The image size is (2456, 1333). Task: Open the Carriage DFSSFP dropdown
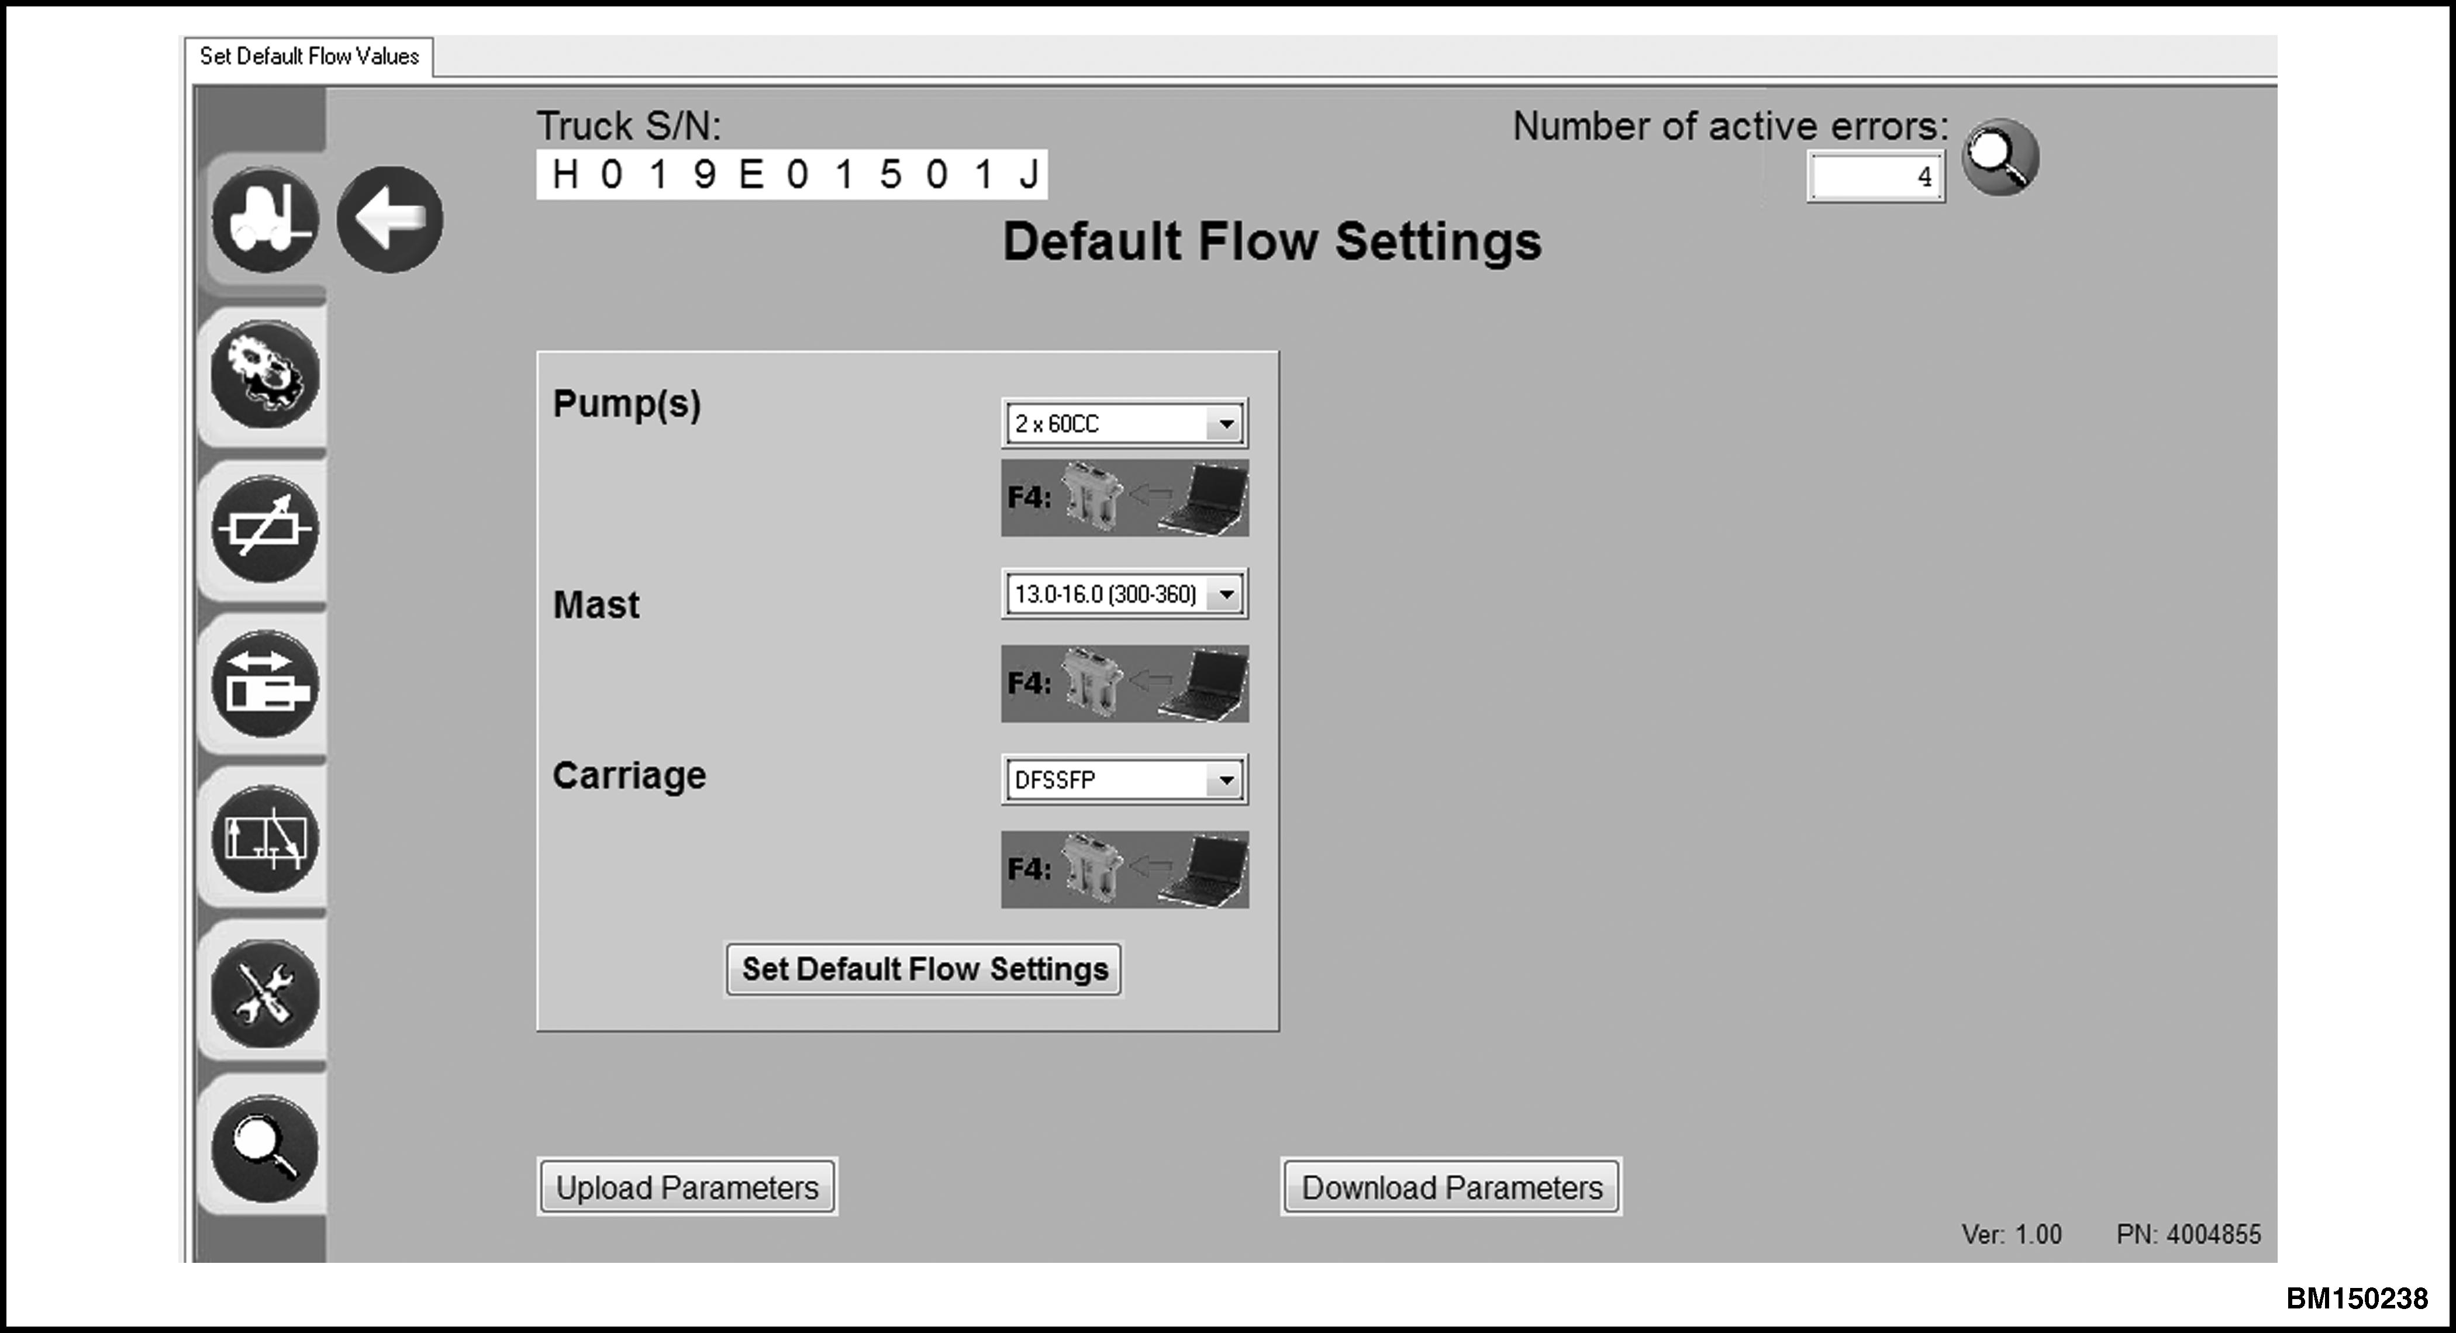1125,780
